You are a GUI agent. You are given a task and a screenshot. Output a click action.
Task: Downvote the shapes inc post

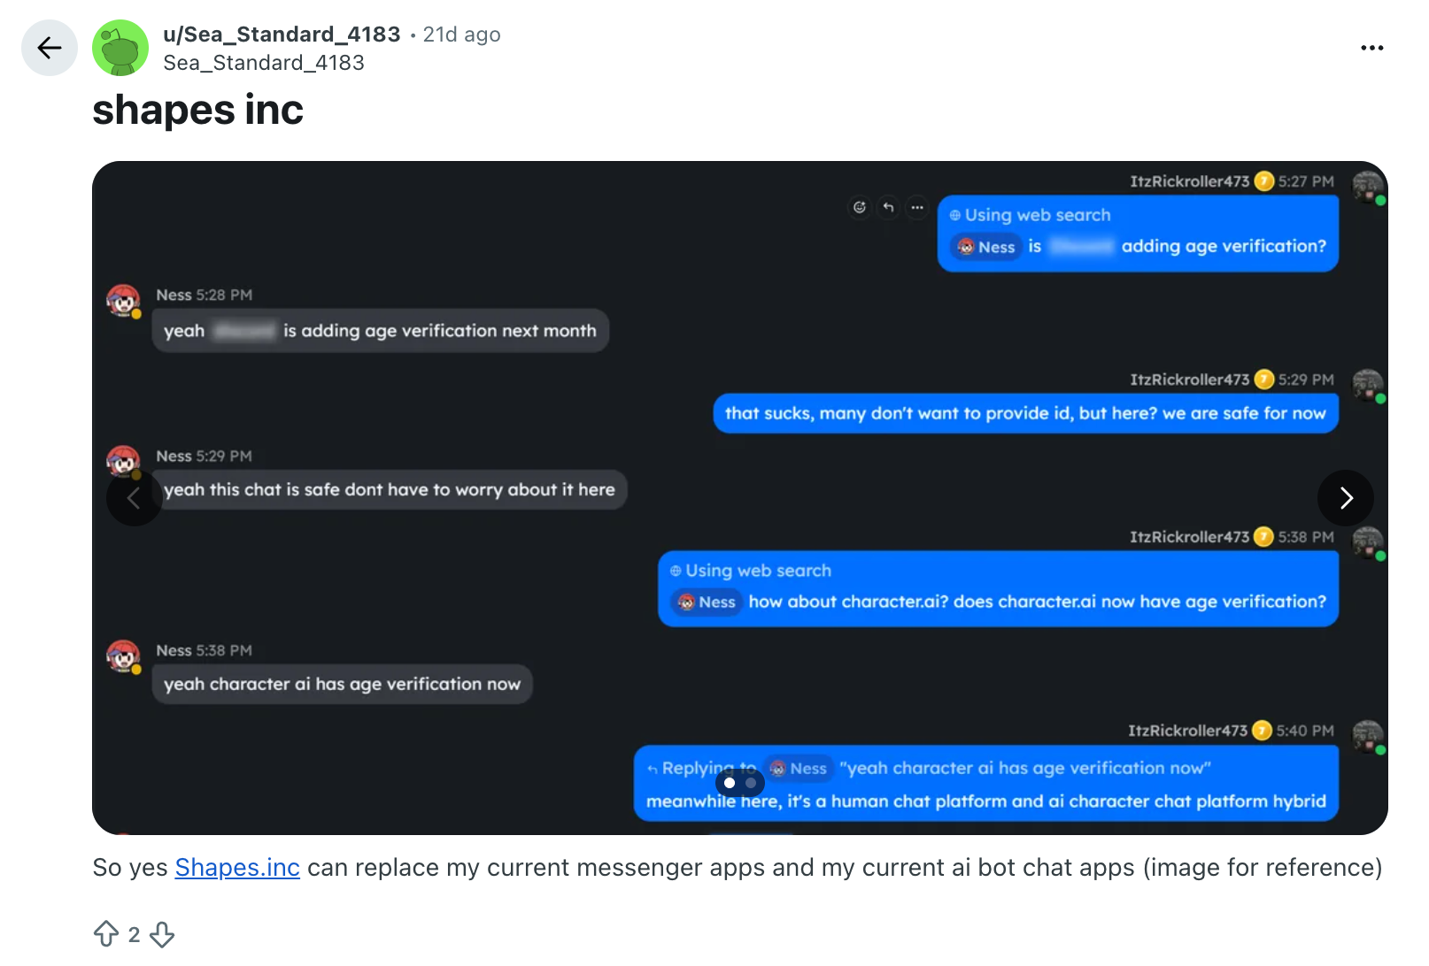(162, 934)
